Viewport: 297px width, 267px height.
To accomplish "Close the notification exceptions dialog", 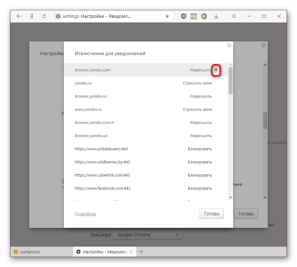I will tap(229, 45).
